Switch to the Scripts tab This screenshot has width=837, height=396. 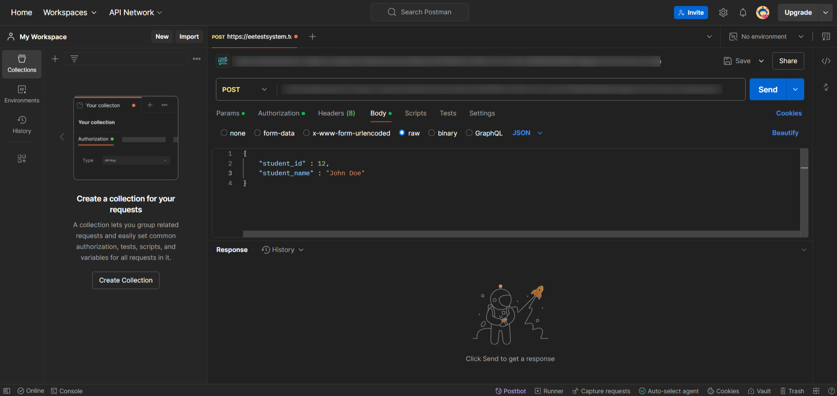[415, 113]
